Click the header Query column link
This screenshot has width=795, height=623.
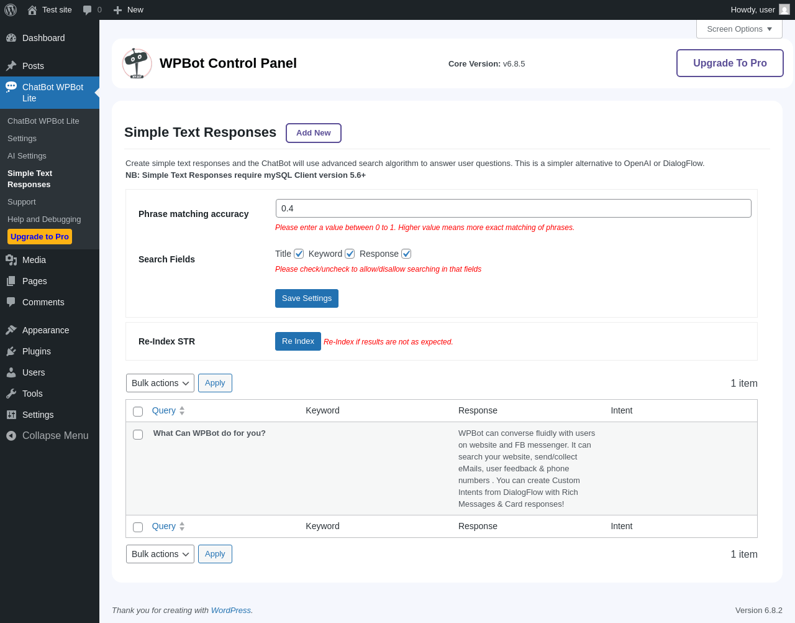[164, 411]
